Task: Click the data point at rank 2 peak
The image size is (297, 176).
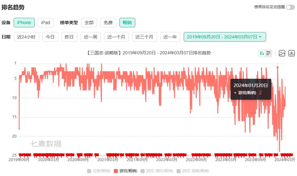Action: coord(278,67)
